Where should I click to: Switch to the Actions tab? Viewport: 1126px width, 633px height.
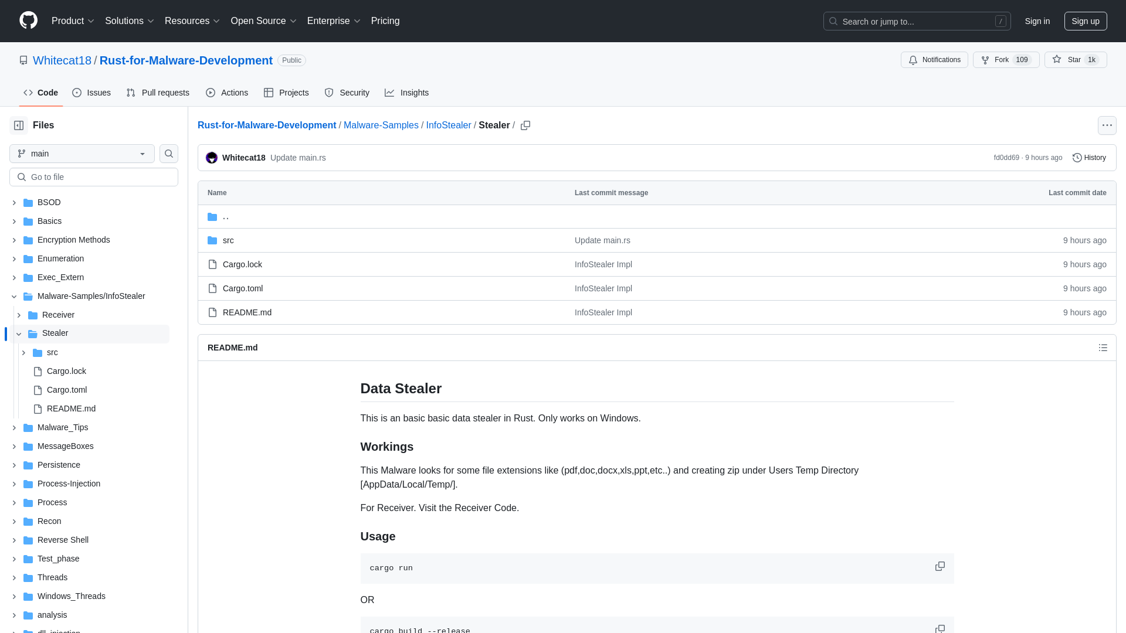[227, 93]
